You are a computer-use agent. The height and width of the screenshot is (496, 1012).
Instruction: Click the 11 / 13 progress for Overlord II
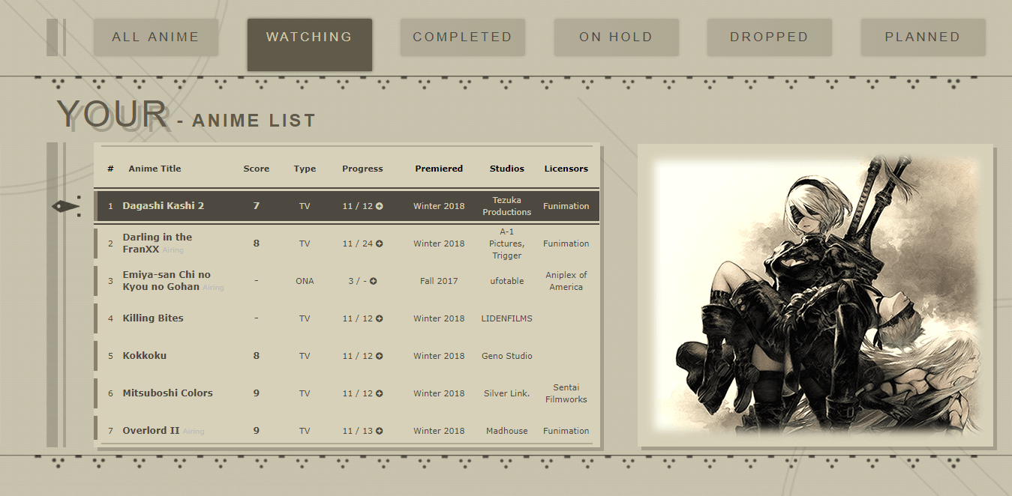[358, 431]
